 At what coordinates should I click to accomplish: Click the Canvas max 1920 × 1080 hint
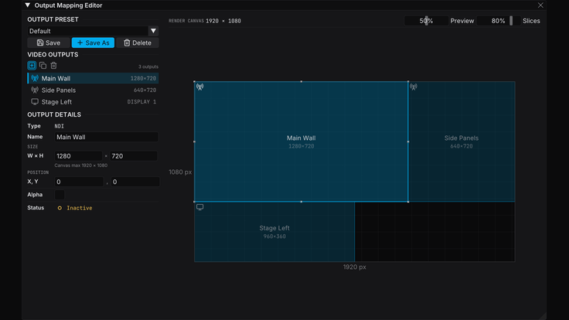tap(81, 165)
